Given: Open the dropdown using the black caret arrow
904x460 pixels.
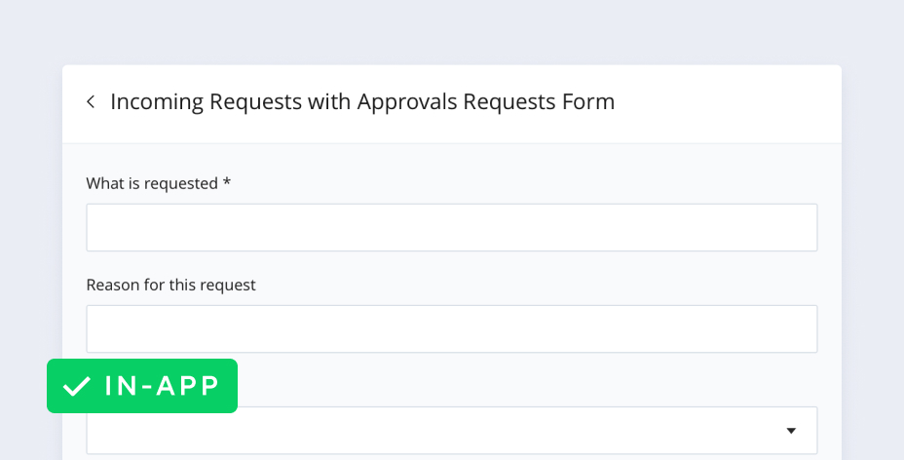Looking at the screenshot, I should (x=791, y=431).
